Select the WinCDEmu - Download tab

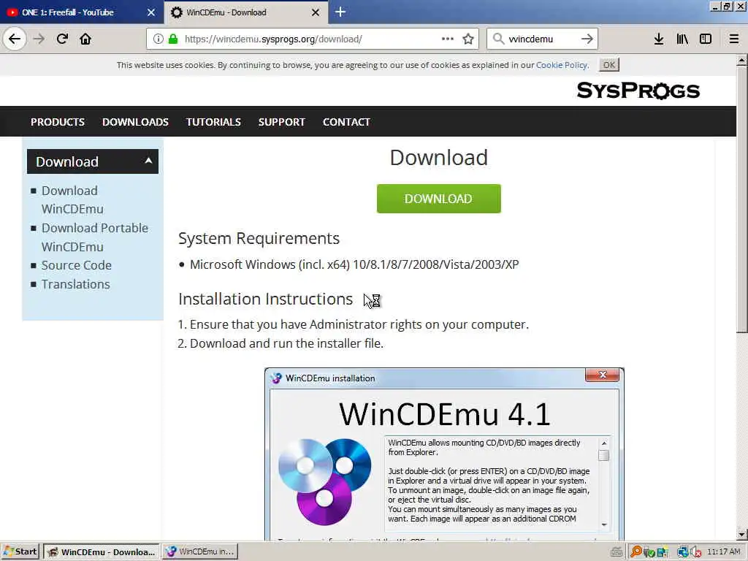click(246, 12)
